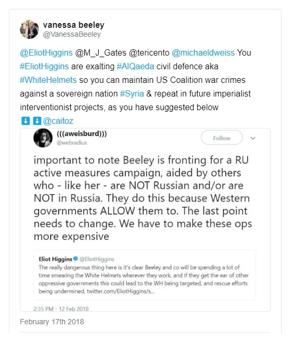
Task: Click the @VanessaBeeley handle
Action: (72, 34)
